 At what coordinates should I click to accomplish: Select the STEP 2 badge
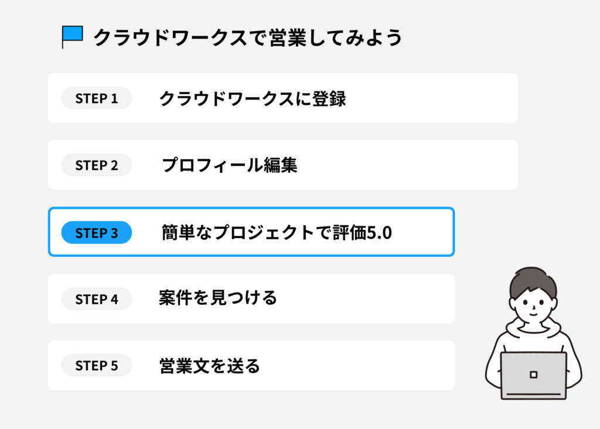tap(97, 166)
